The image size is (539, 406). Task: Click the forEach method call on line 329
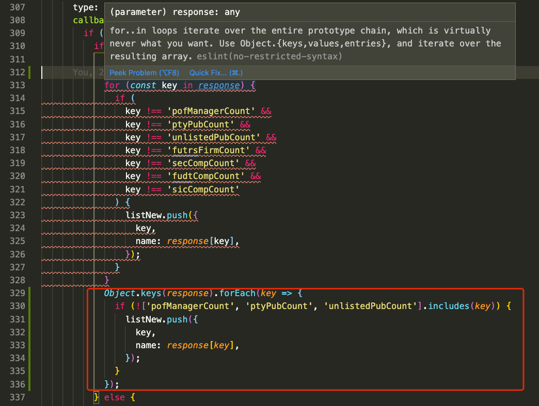point(237,293)
